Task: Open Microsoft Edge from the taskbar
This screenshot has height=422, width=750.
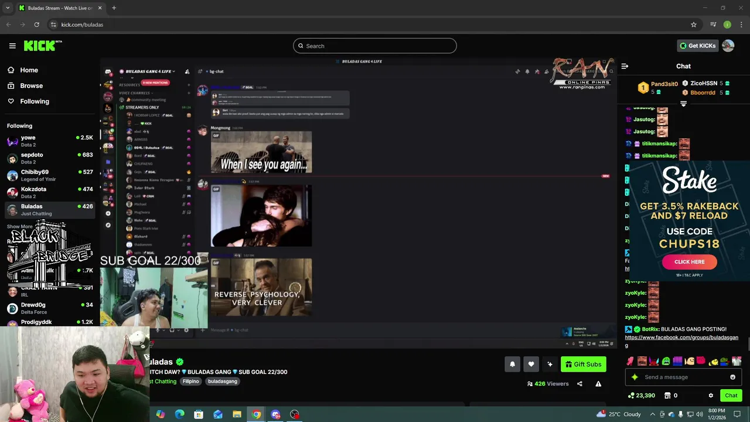Action: [179, 414]
